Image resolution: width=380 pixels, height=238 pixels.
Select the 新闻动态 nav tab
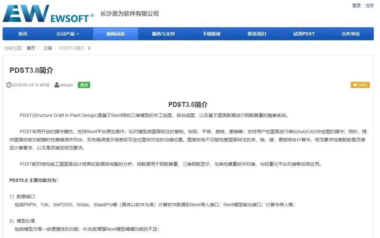(115, 34)
